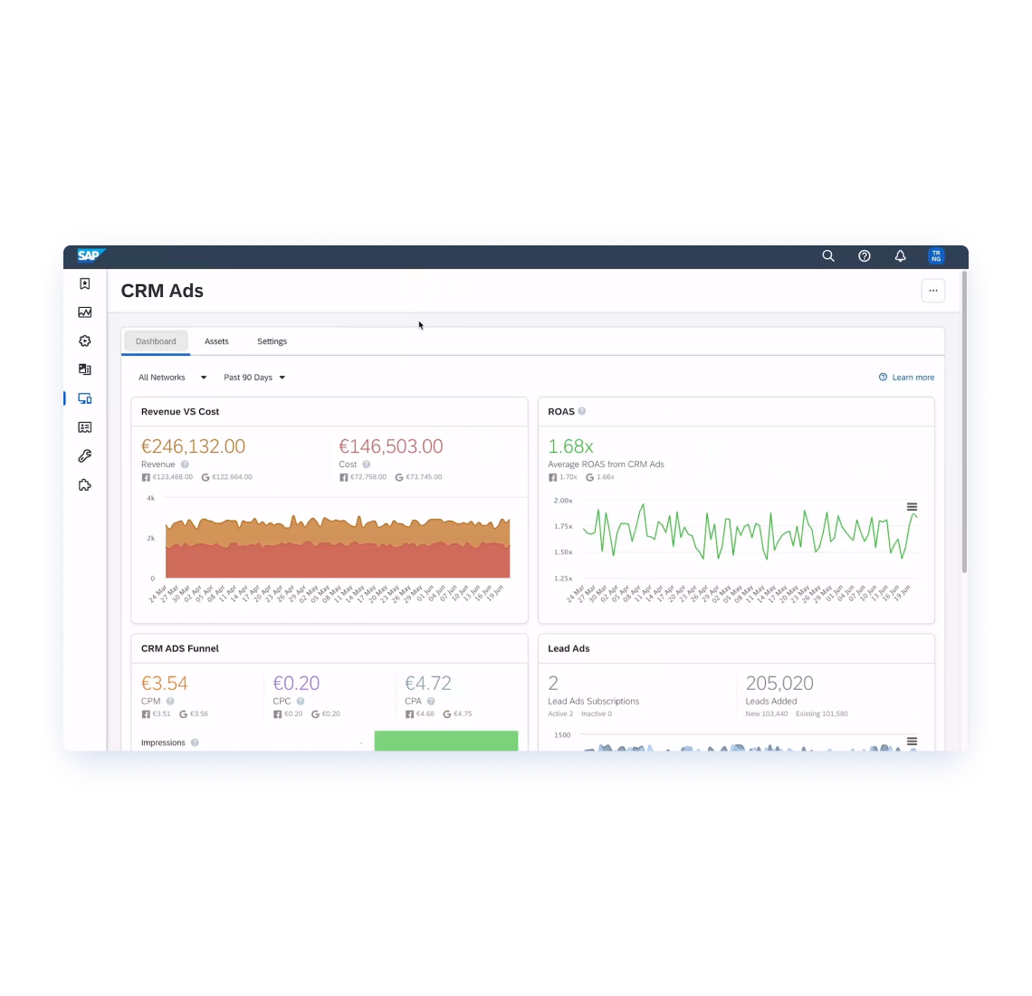Open the analytics chart icon in sidebar

click(85, 312)
